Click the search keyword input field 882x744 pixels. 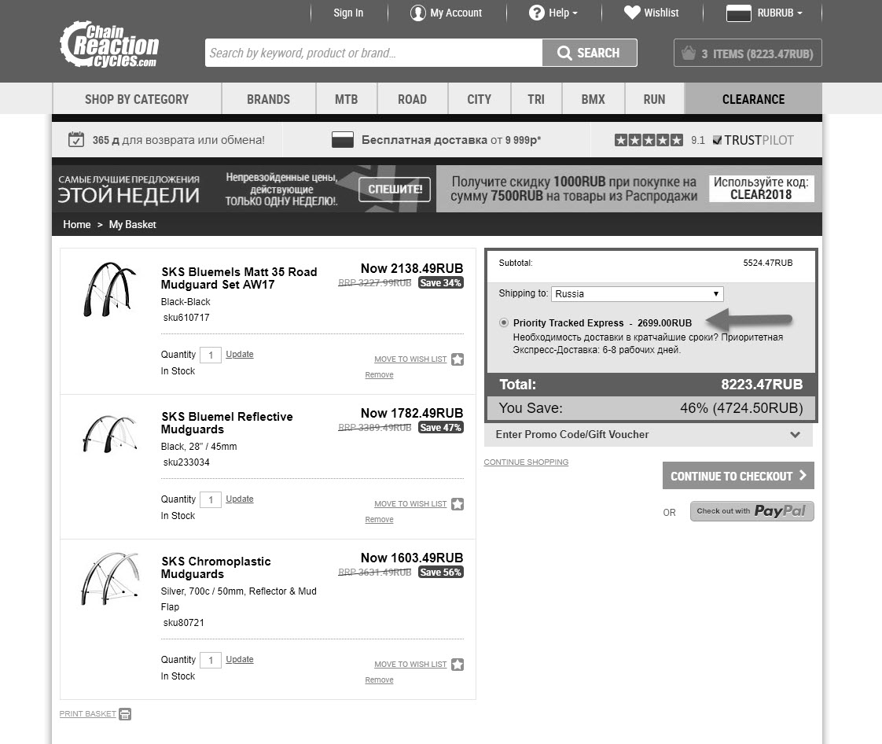[373, 53]
